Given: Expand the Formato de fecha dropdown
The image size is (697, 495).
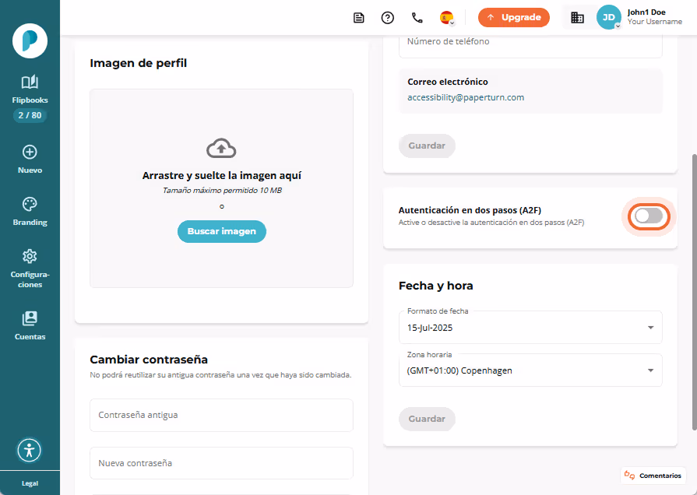Looking at the screenshot, I should click(530, 328).
